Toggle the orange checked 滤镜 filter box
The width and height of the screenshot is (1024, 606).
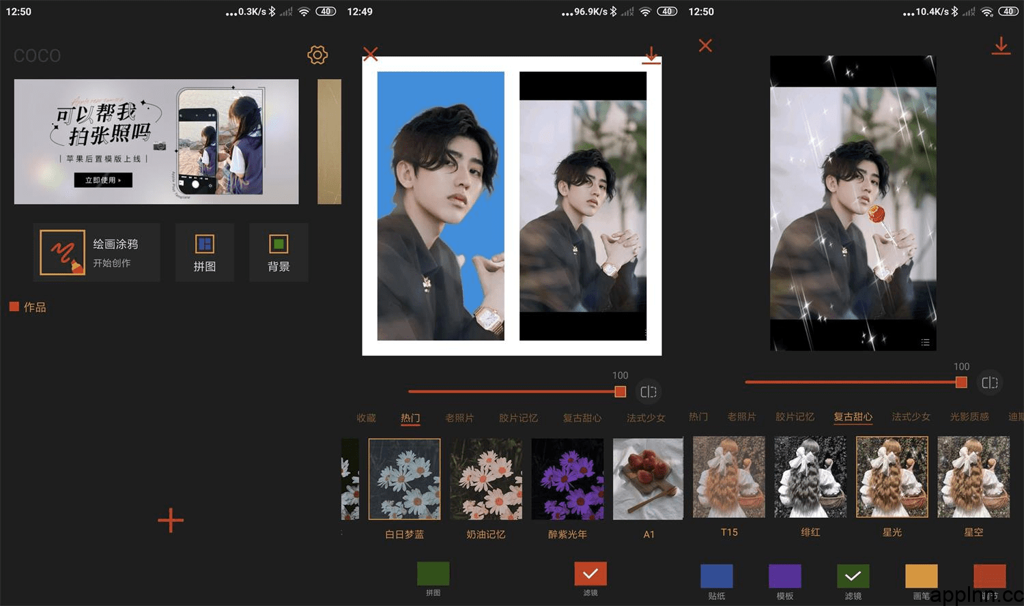tap(591, 574)
